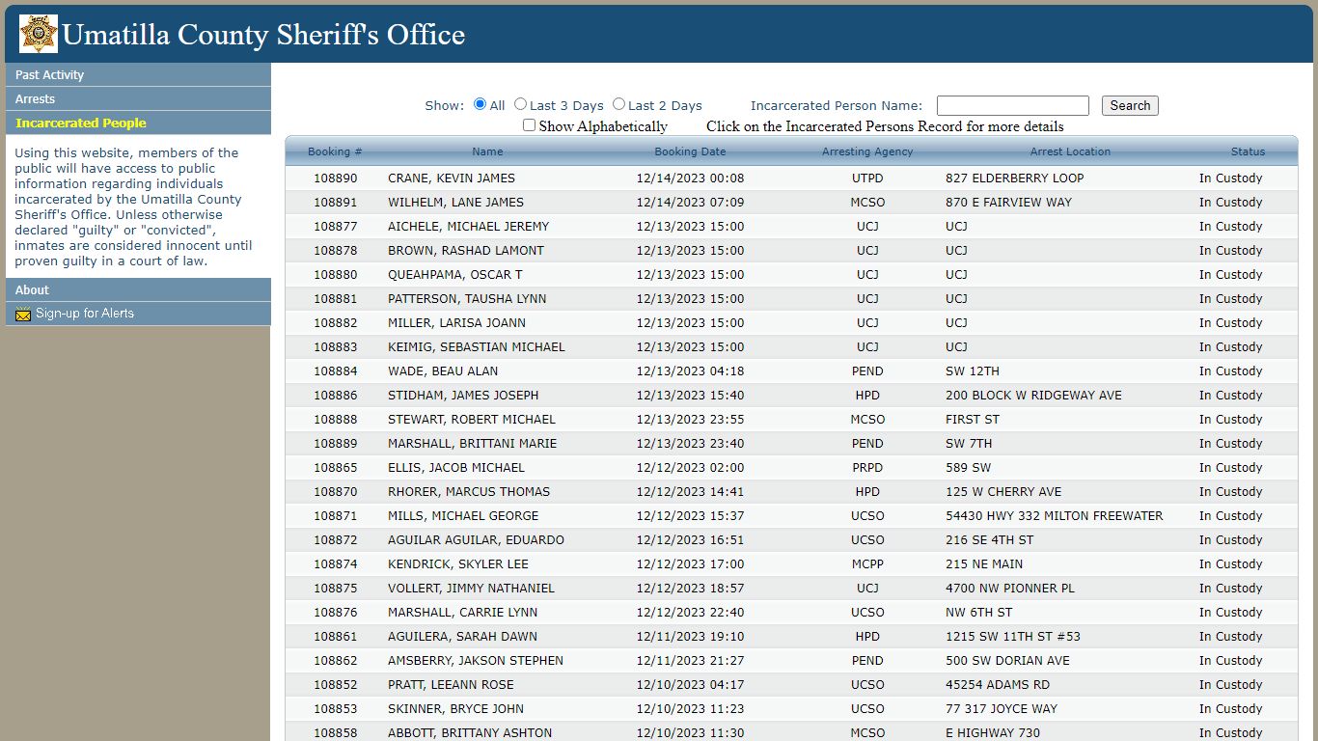Open the record for CRANE, KEVIN JAMES
The height and width of the screenshot is (741, 1318).
(791, 178)
